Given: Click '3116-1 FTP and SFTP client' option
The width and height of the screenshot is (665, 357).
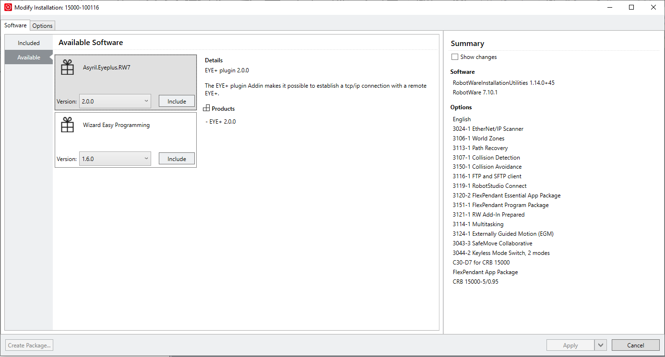Looking at the screenshot, I should pos(487,176).
